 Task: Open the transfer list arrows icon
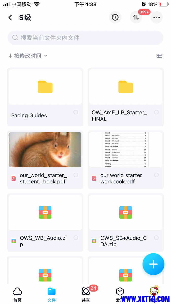136,17
